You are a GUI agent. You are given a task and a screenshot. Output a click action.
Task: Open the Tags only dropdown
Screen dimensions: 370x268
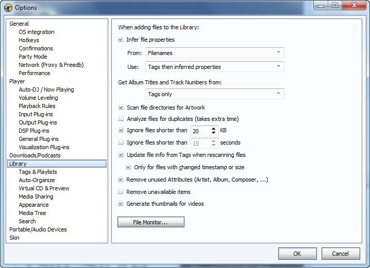point(214,94)
